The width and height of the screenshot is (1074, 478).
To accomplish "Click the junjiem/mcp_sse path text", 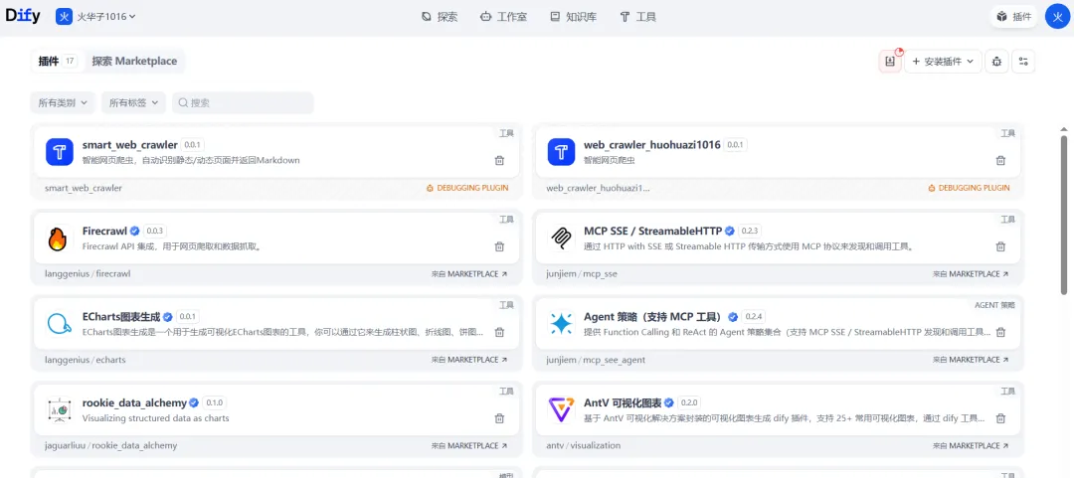I will point(582,273).
